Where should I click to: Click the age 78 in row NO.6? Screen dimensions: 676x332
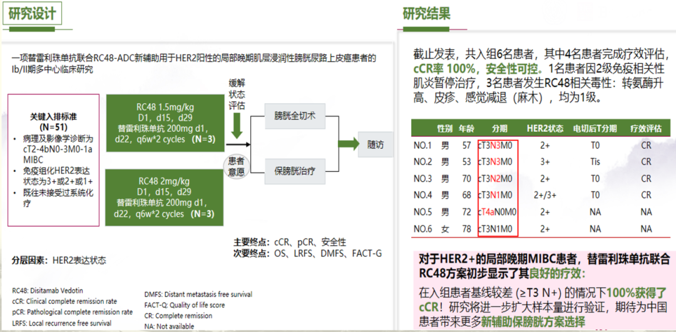467,229
